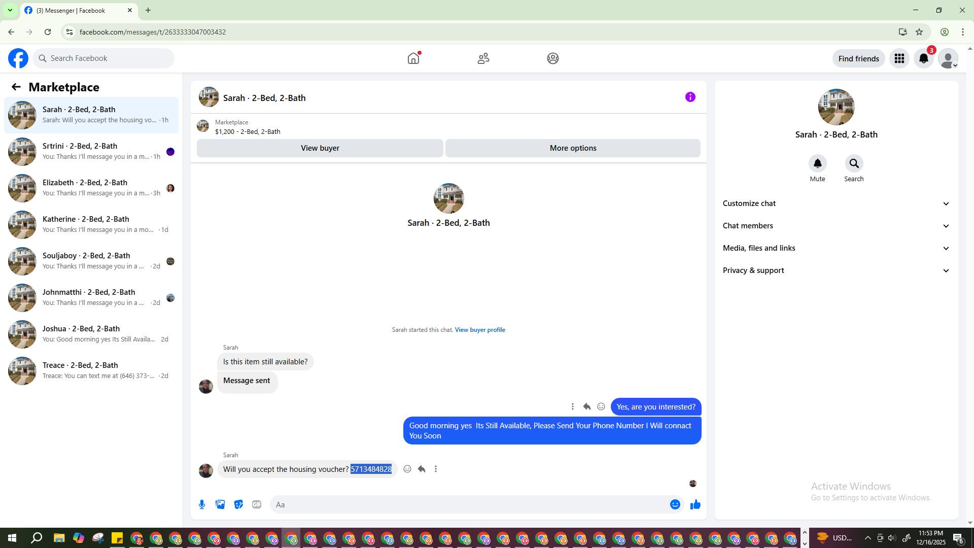Open File Explorer from the taskbar
974x548 pixels.
point(59,538)
